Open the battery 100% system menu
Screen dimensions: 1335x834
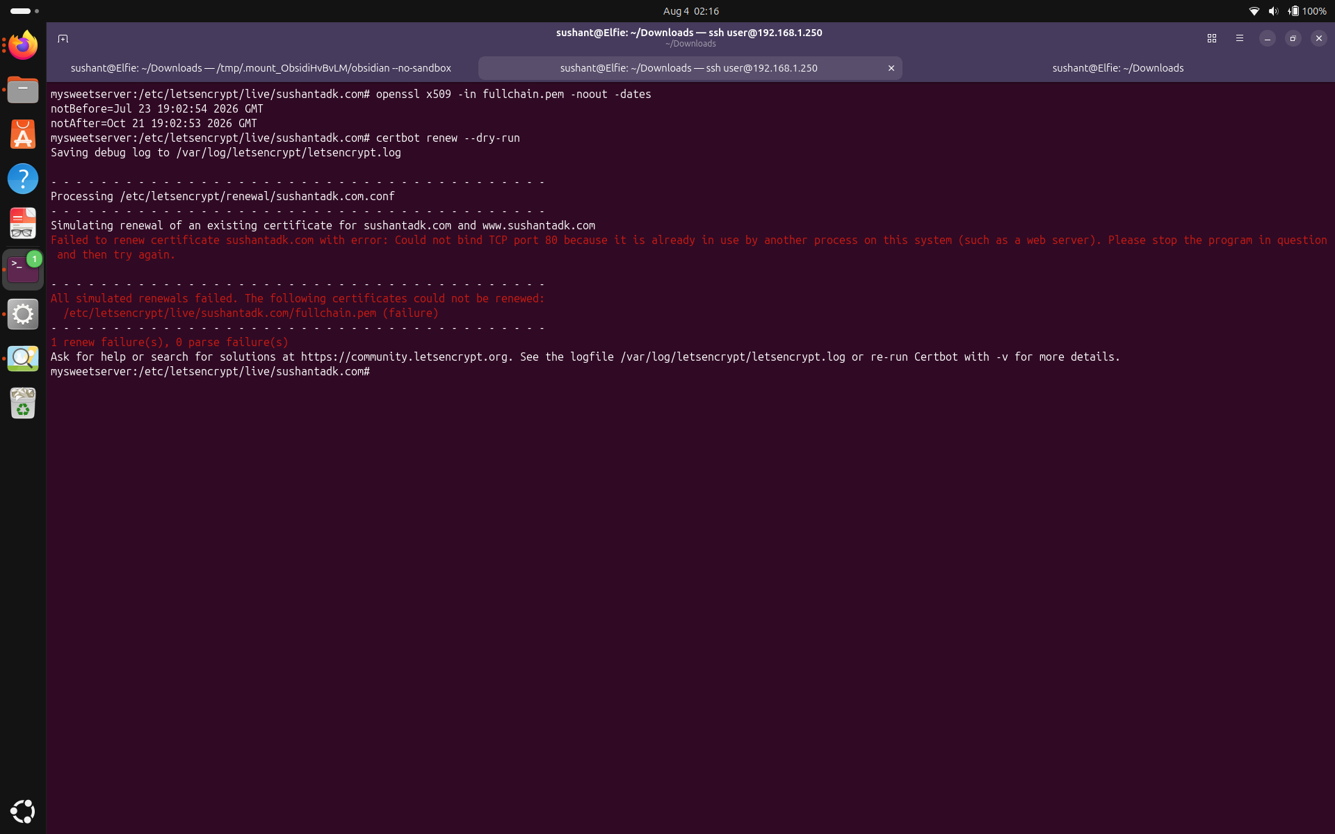point(1307,11)
